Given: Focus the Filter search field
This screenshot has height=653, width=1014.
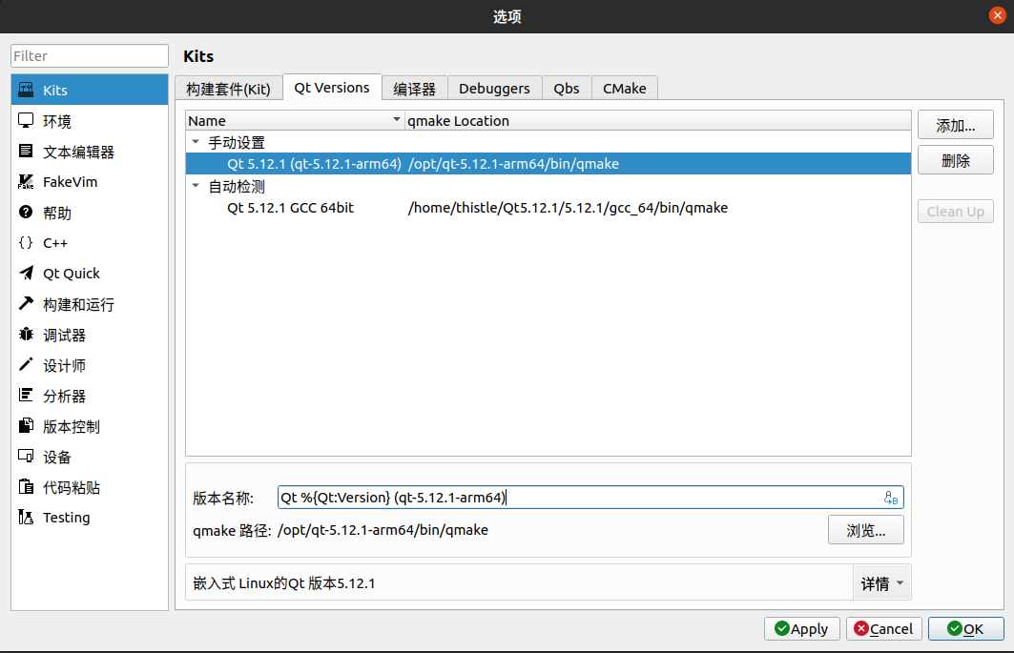Looking at the screenshot, I should (90, 55).
